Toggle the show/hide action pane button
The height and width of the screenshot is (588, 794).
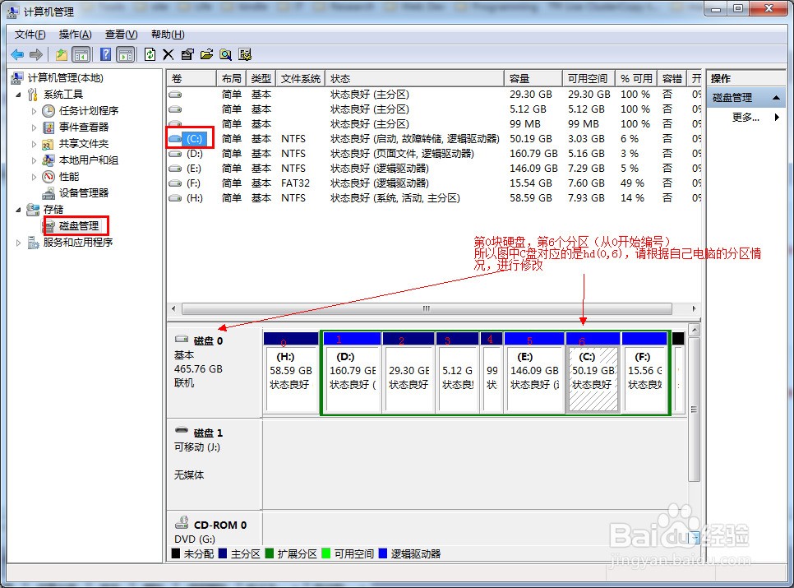[x=125, y=54]
